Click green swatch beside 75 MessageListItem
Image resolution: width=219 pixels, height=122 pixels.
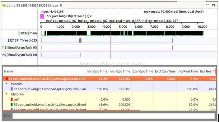coord(12,104)
